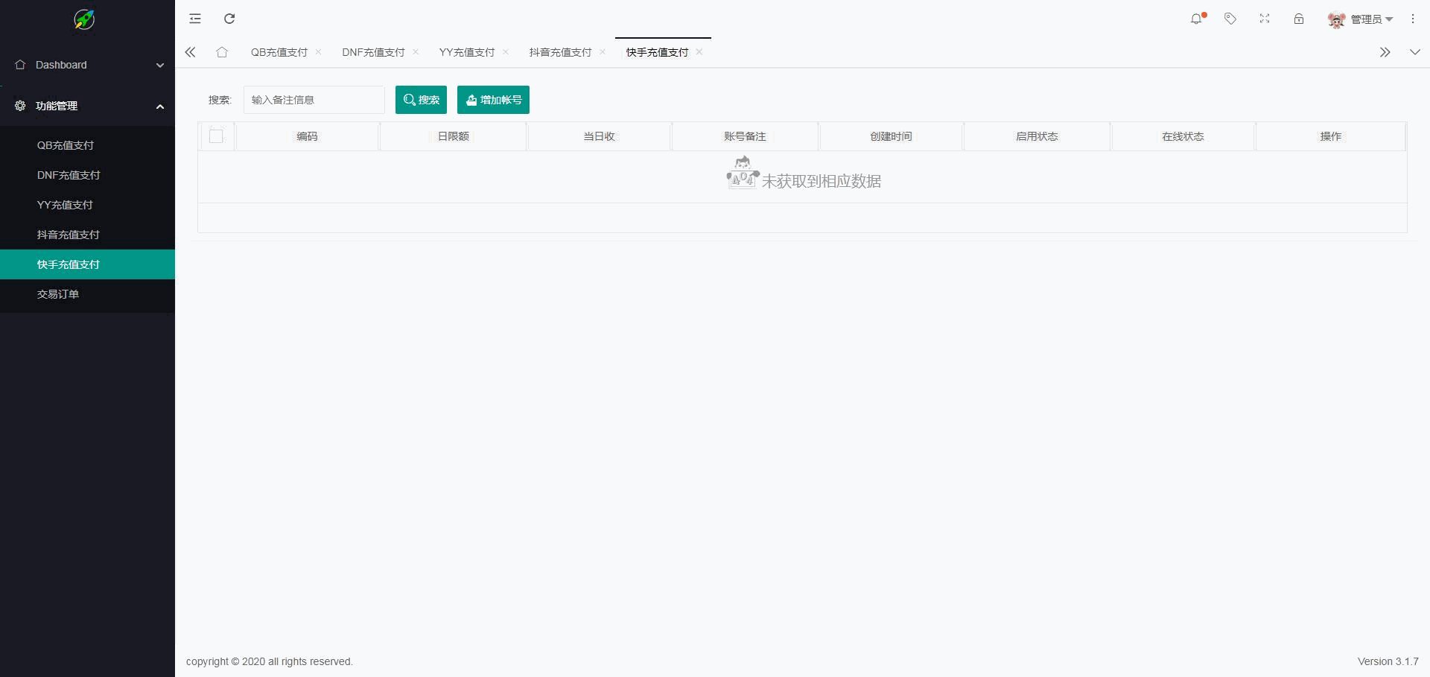1430x677 pixels.
Task: Click the refresh page icon
Action: click(229, 19)
